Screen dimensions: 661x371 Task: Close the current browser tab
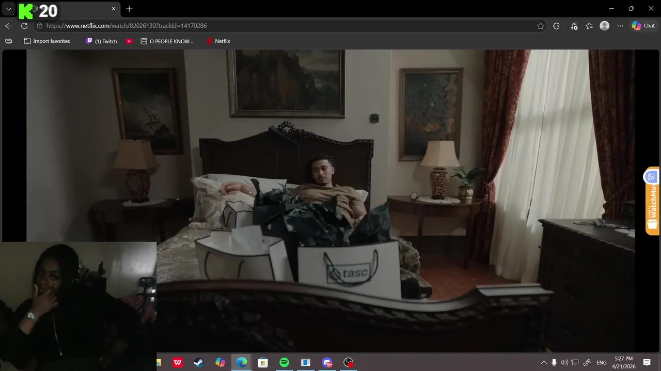pos(114,9)
